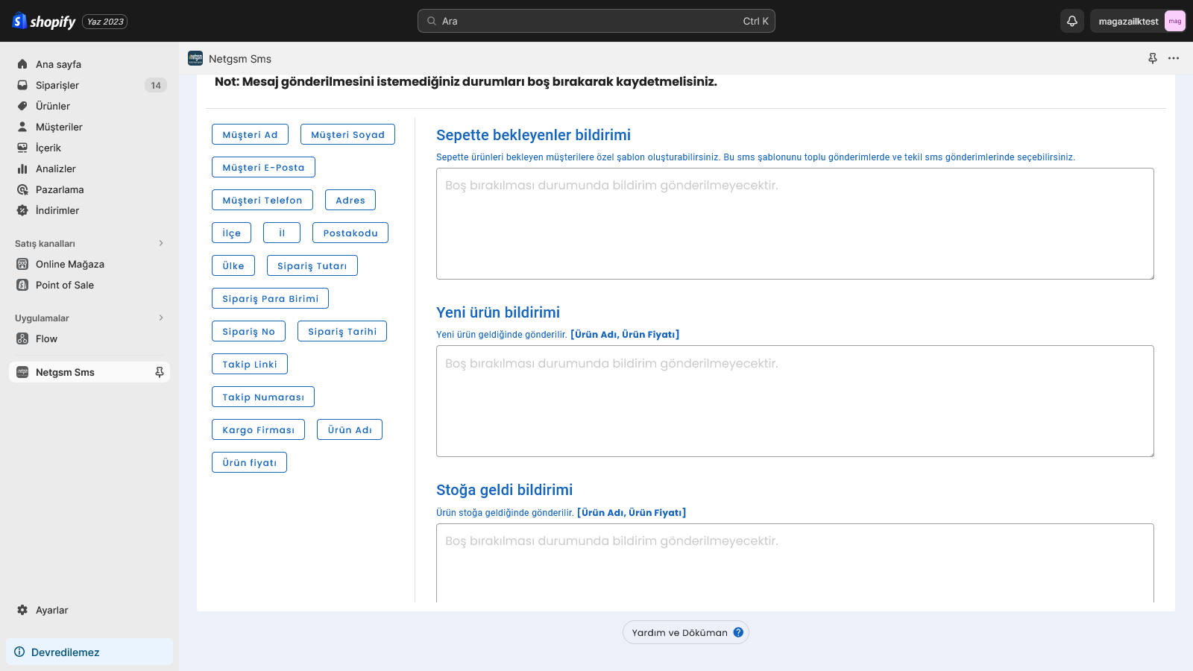Insert the Sipariş Para Birimi tag

[270, 298]
